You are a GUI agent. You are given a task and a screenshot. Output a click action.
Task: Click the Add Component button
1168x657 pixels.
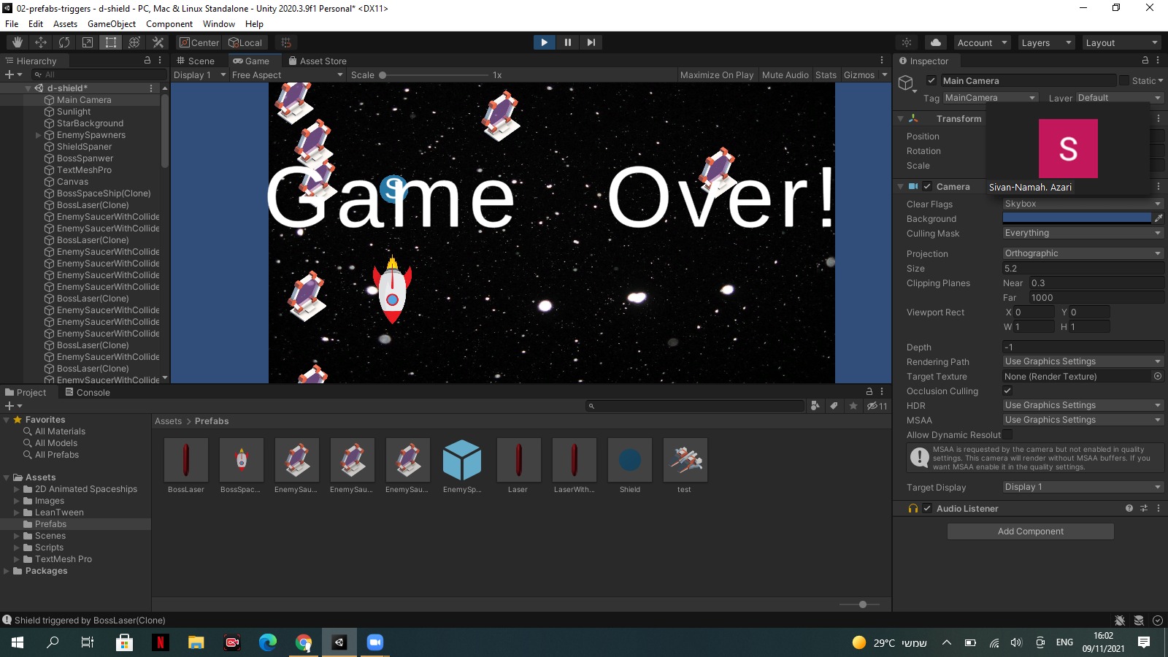[x=1030, y=531]
